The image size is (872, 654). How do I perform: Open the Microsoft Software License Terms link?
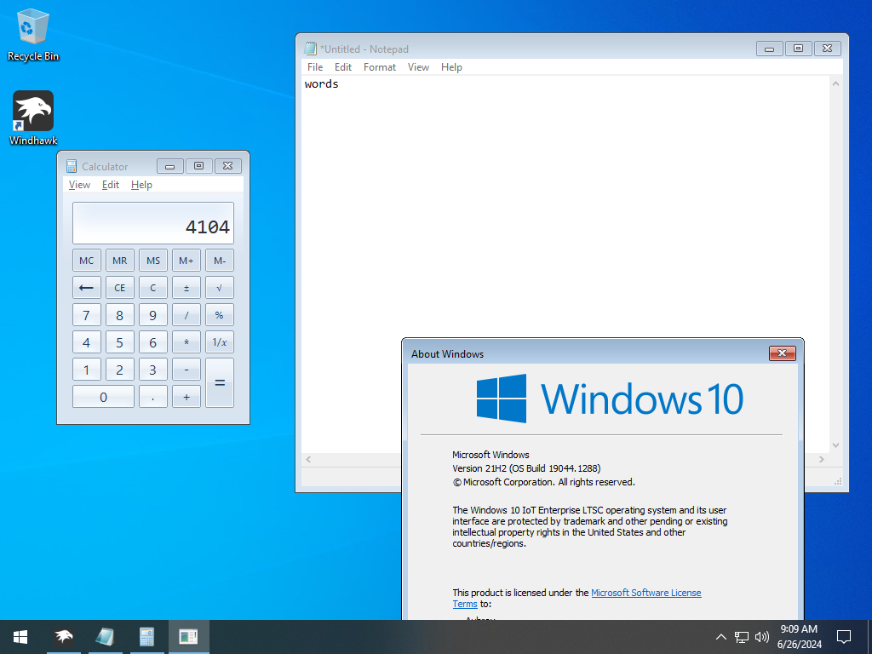645,593
